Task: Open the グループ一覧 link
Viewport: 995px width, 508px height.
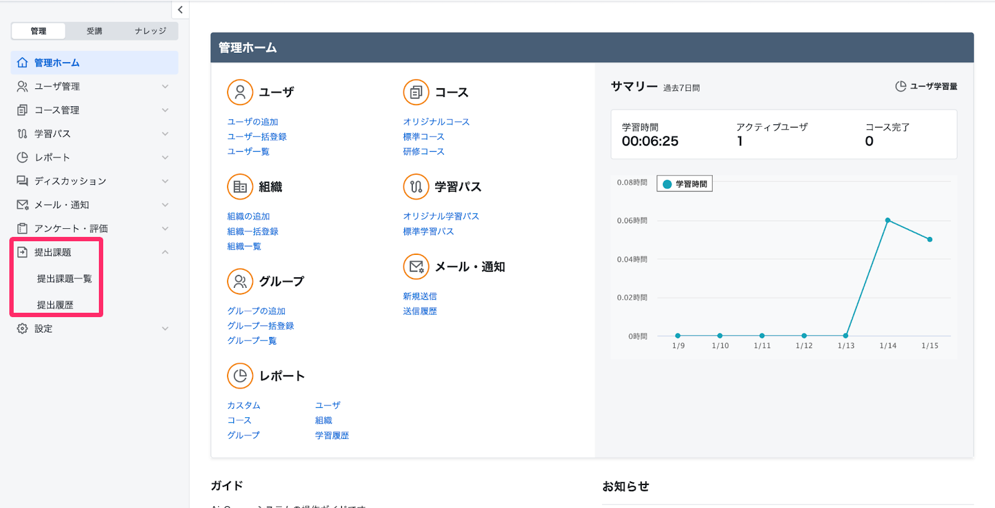Action: 252,341
